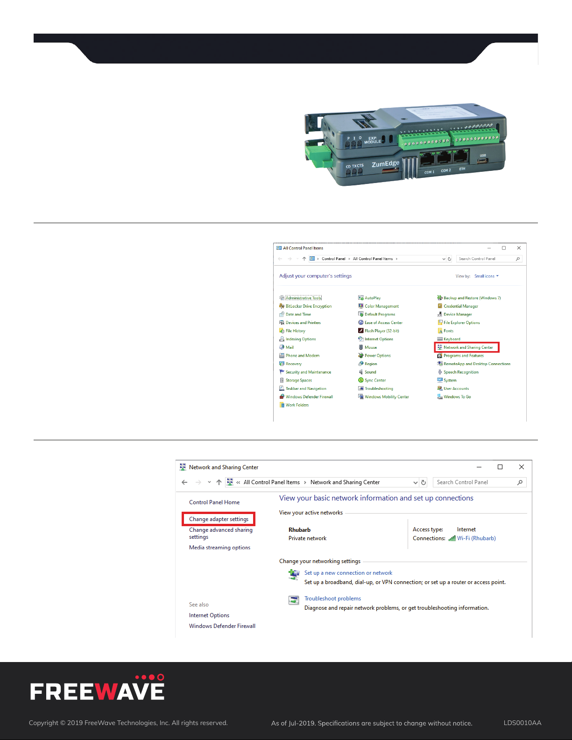Expand the address bar dropdown in Network and Sharing Center
This screenshot has height=740, width=572.
click(x=415, y=483)
